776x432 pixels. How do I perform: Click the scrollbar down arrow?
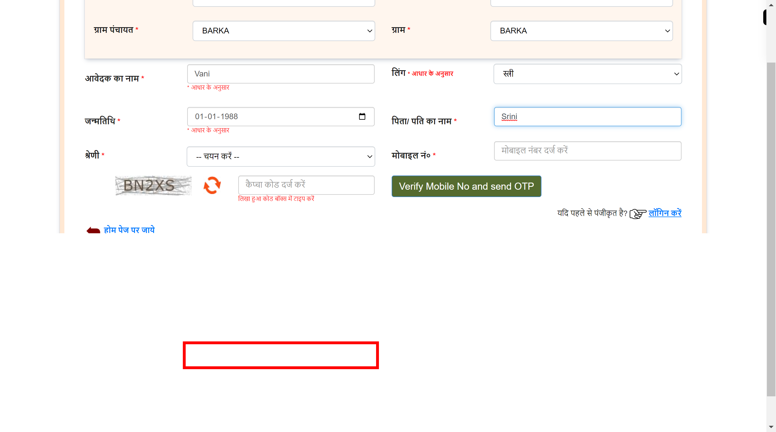click(771, 427)
